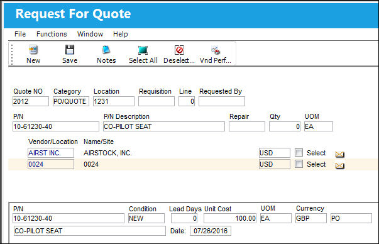The height and width of the screenshot is (244, 379).
Task: Click the Quote NO field showing 2012
Action: [x=31, y=101]
